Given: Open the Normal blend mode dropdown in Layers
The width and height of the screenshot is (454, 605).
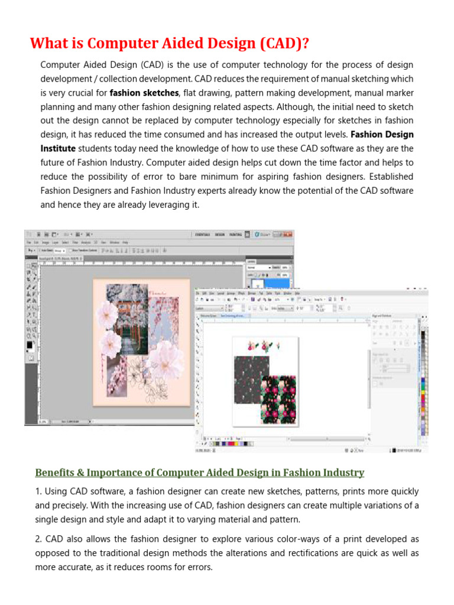Looking at the screenshot, I should point(260,268).
